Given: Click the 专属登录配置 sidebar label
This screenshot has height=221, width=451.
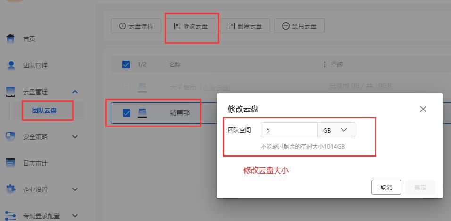Looking at the screenshot, I should click(x=42, y=216).
